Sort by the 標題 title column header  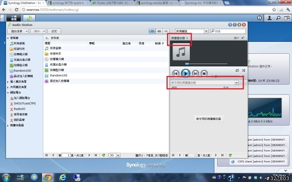66,43
